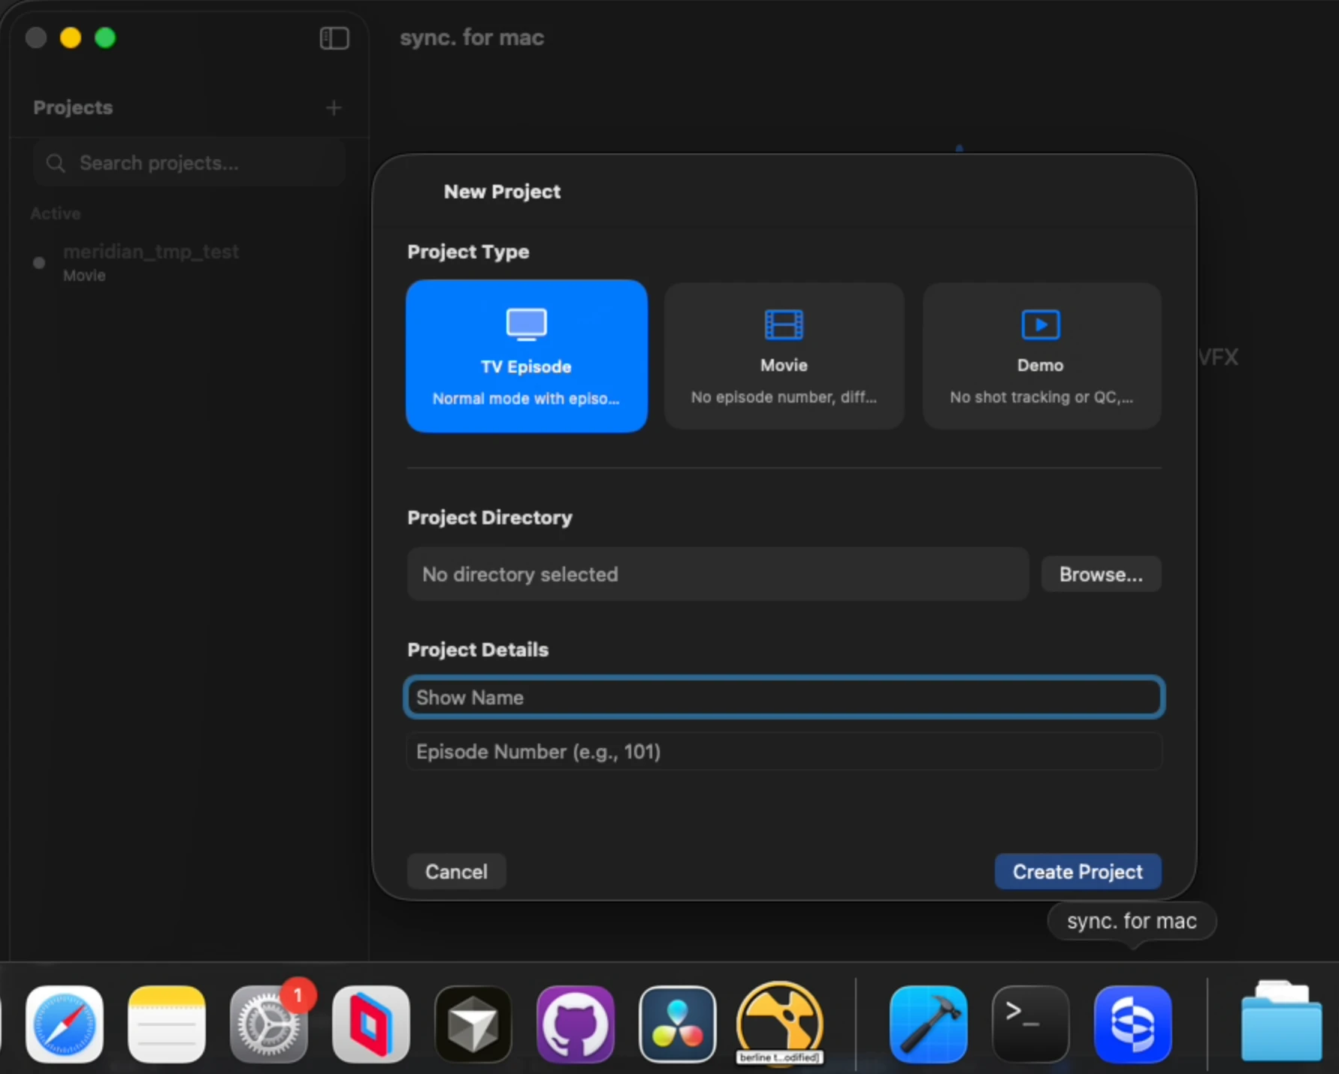Click the play-rectangle Demo icon

1041,324
